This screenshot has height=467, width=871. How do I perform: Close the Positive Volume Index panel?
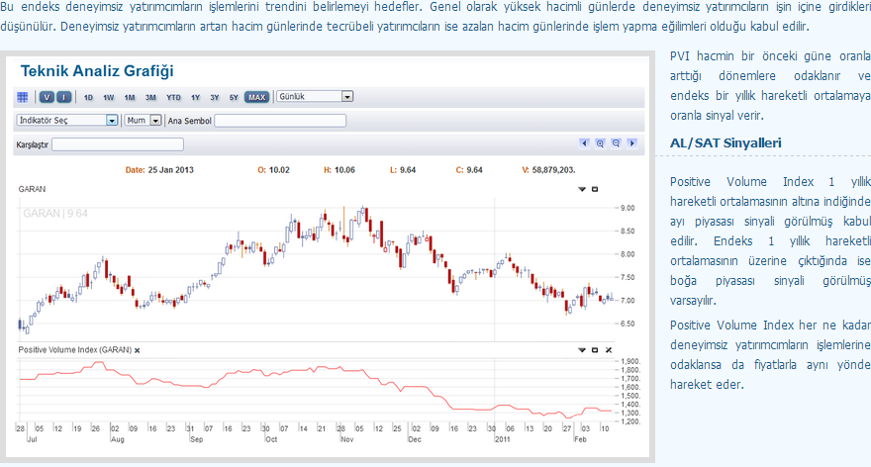click(609, 350)
